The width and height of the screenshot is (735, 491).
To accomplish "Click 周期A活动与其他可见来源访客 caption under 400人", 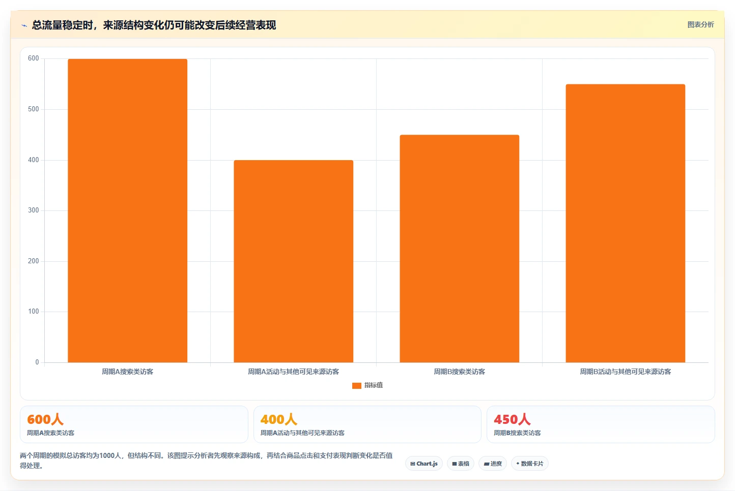I will [303, 433].
